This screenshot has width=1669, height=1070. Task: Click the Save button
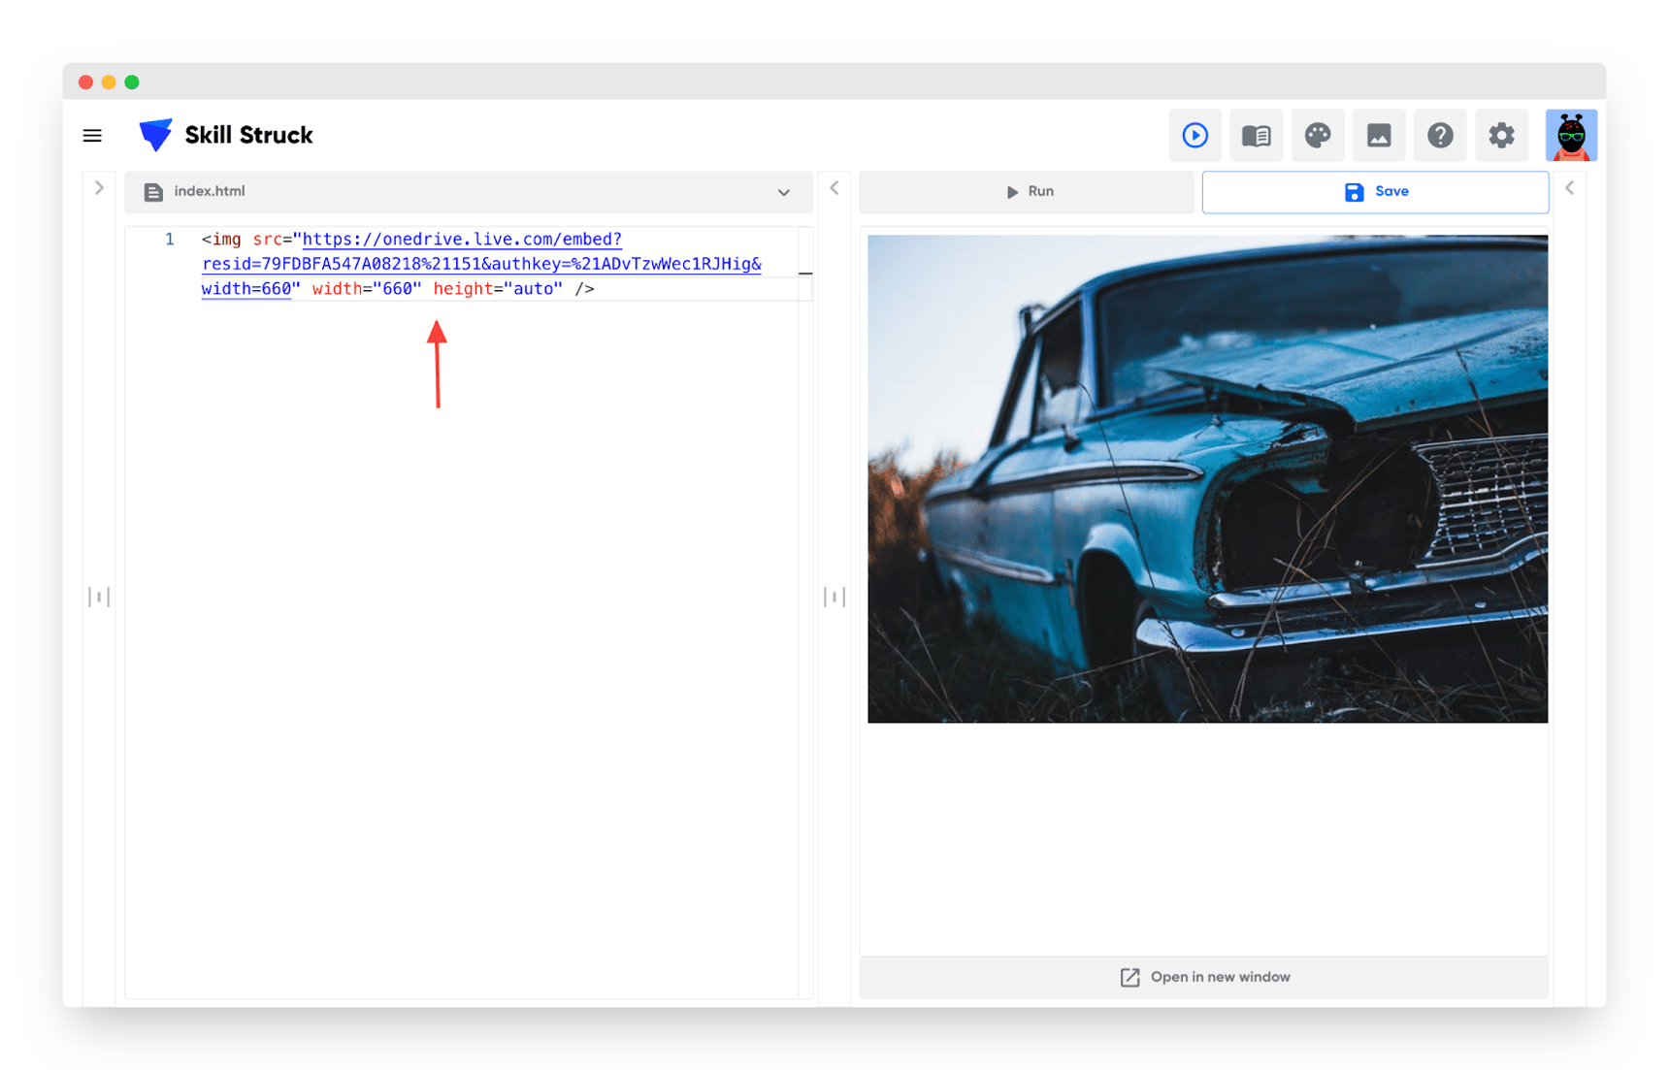point(1375,191)
